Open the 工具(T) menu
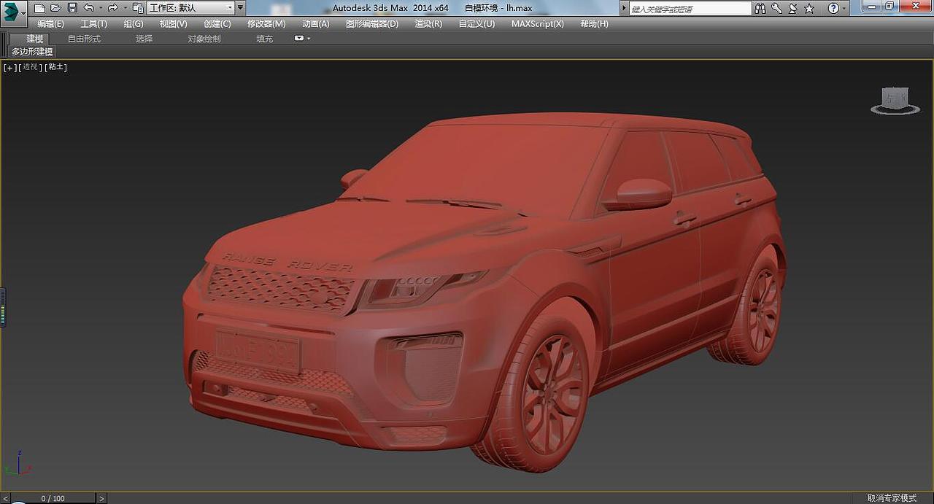Image resolution: width=934 pixels, height=504 pixels. pyautogui.click(x=93, y=23)
